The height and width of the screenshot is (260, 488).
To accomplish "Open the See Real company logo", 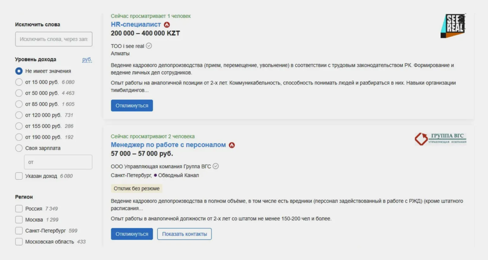I will pos(453,26).
